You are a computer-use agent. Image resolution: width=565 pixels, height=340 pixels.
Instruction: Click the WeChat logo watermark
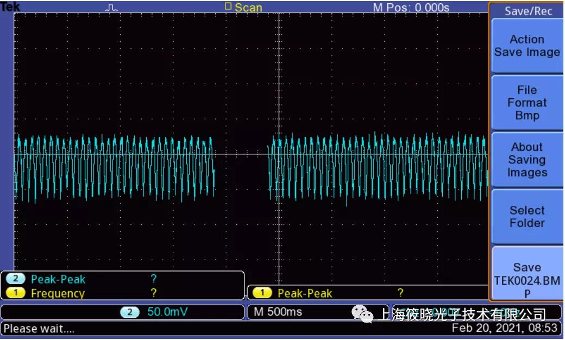click(x=362, y=314)
